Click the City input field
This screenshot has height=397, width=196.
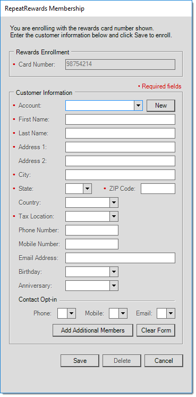[x=120, y=175]
